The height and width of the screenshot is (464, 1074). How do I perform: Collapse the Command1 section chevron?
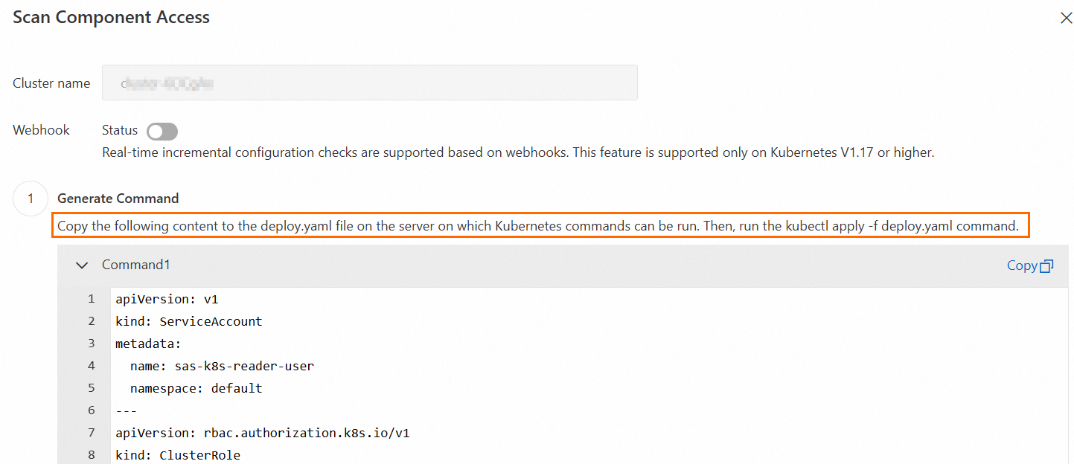point(82,265)
